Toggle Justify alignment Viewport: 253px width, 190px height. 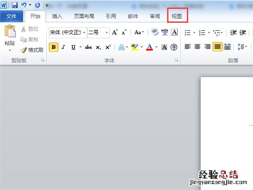point(218,47)
